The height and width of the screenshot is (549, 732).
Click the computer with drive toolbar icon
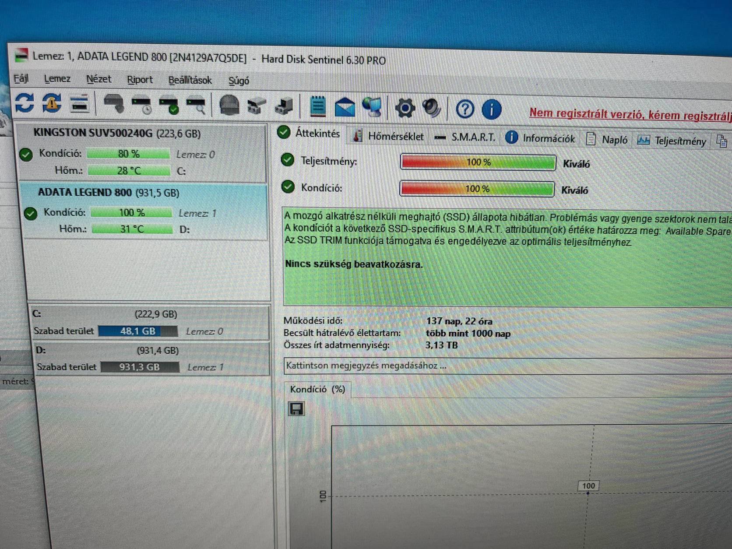click(284, 107)
